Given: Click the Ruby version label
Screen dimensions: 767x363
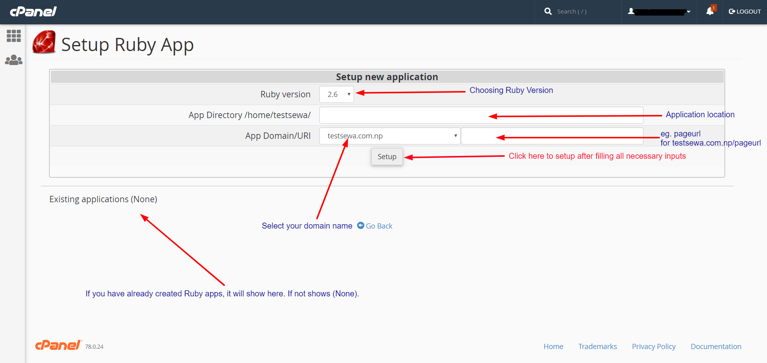Looking at the screenshot, I should [285, 95].
